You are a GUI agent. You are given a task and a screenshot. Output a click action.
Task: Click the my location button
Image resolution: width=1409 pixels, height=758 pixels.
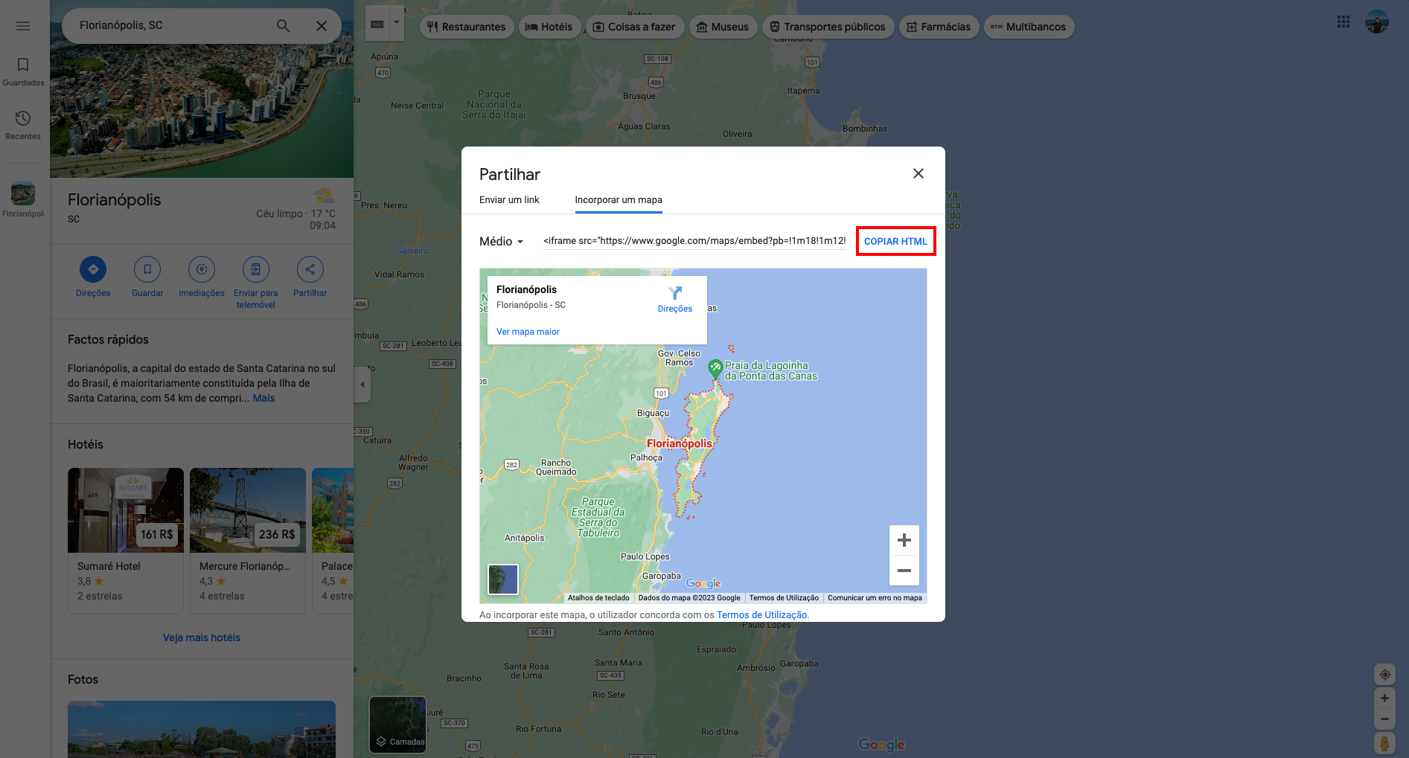(1384, 675)
